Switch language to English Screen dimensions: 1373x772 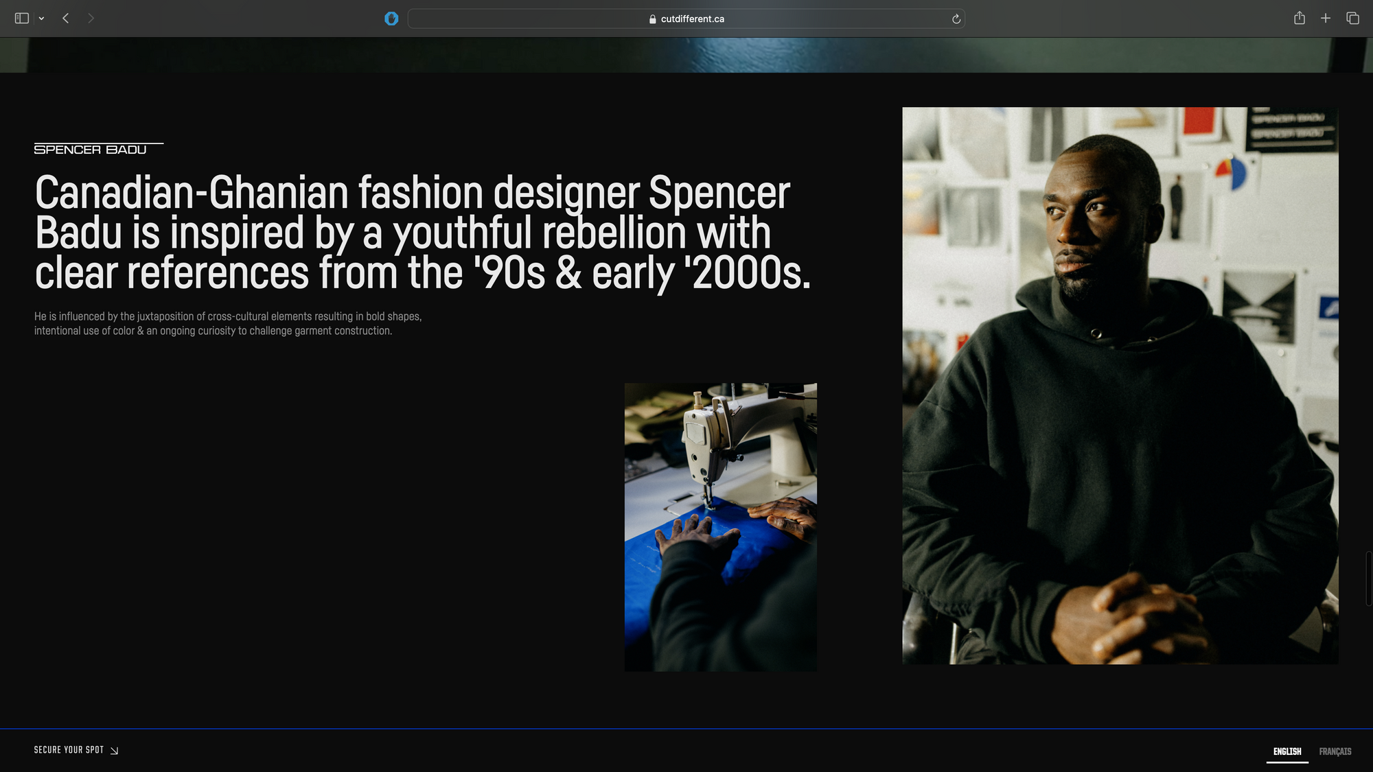coord(1287,751)
